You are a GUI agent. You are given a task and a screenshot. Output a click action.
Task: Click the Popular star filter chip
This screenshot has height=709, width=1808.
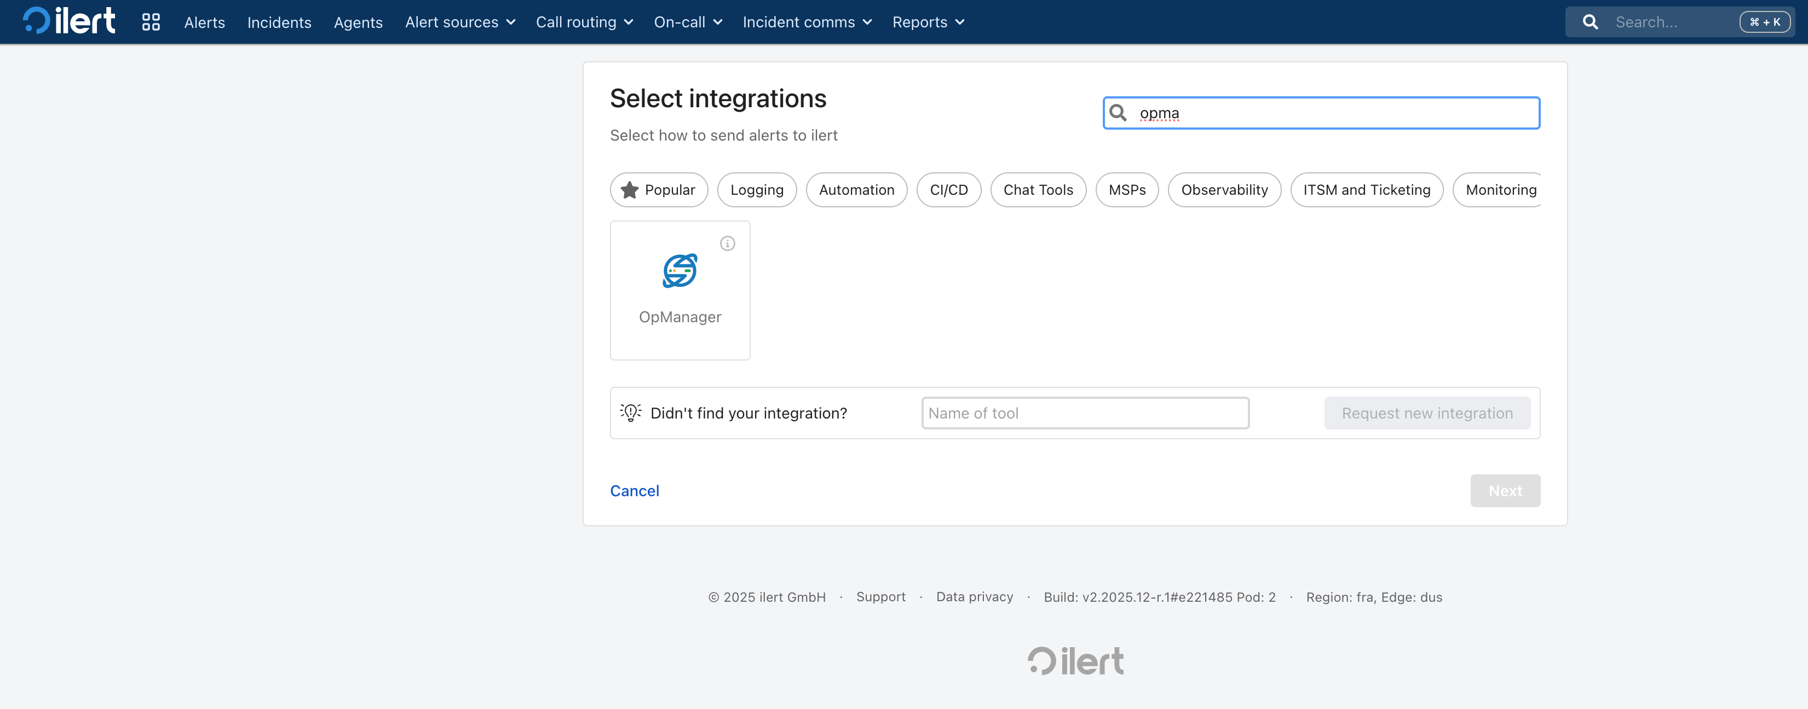point(658,190)
